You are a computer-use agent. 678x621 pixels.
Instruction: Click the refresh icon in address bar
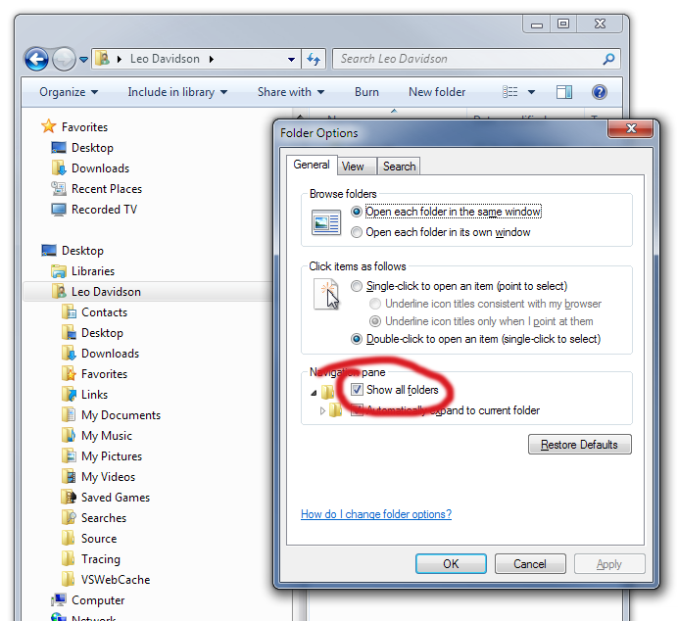314,59
